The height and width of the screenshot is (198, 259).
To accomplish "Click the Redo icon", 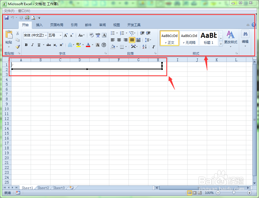I will coord(21,18).
